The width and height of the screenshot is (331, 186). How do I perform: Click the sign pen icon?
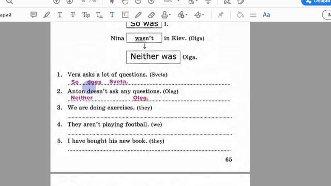click(227, 2)
